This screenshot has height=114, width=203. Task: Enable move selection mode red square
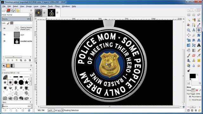(197, 90)
